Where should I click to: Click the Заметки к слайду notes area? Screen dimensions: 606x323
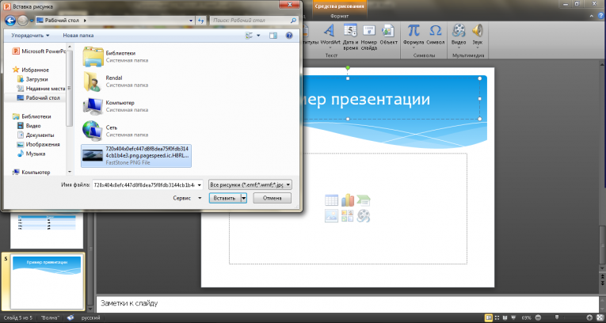pyautogui.click(x=348, y=303)
